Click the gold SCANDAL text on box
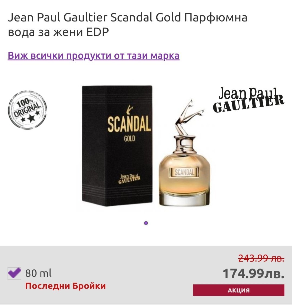This screenshot has width=292, height=305. [129, 124]
